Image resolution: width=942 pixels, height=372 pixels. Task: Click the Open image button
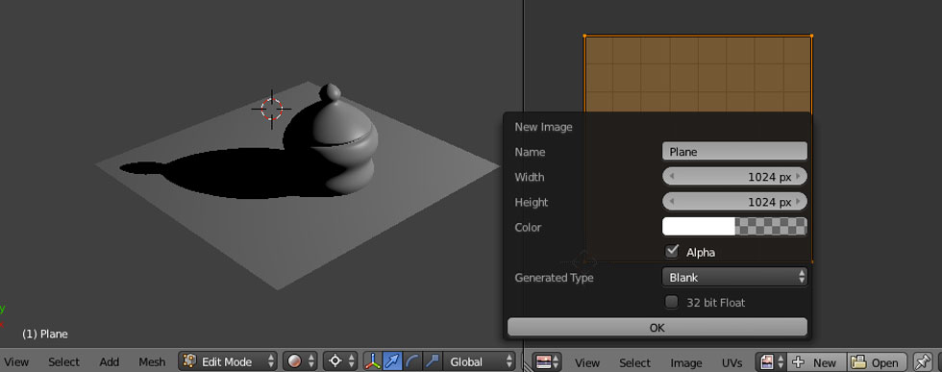[x=877, y=361]
